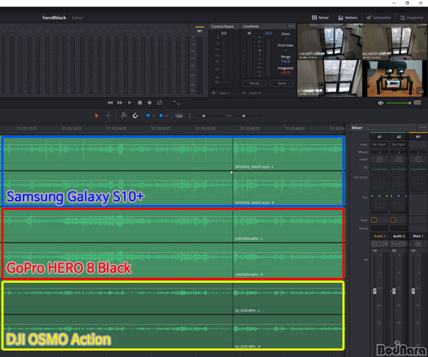Arm record on the Audio 1 channel
This screenshot has height=357, width=428.
pyautogui.click(x=374, y=244)
